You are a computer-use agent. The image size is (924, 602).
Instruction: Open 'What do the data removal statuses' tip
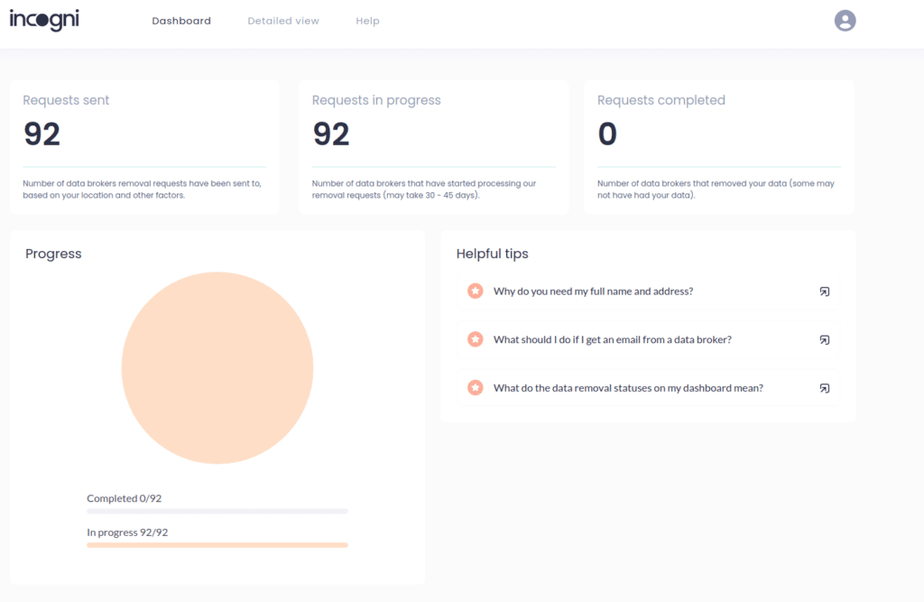coord(628,388)
